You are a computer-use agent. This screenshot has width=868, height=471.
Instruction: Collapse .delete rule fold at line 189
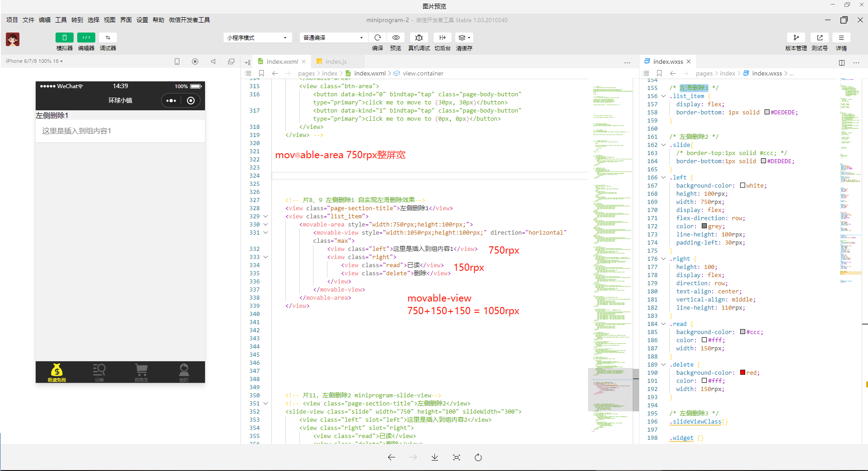pyautogui.click(x=663, y=365)
